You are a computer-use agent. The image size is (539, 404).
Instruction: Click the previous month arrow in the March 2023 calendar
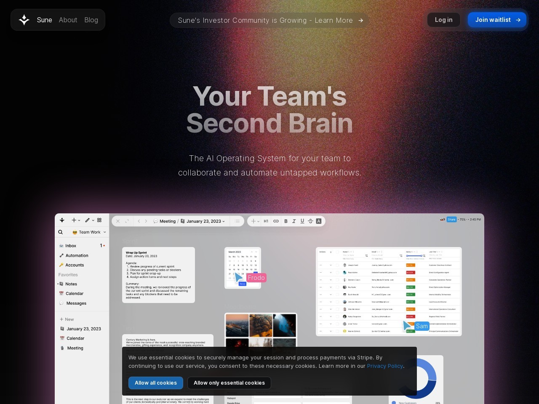click(x=251, y=252)
